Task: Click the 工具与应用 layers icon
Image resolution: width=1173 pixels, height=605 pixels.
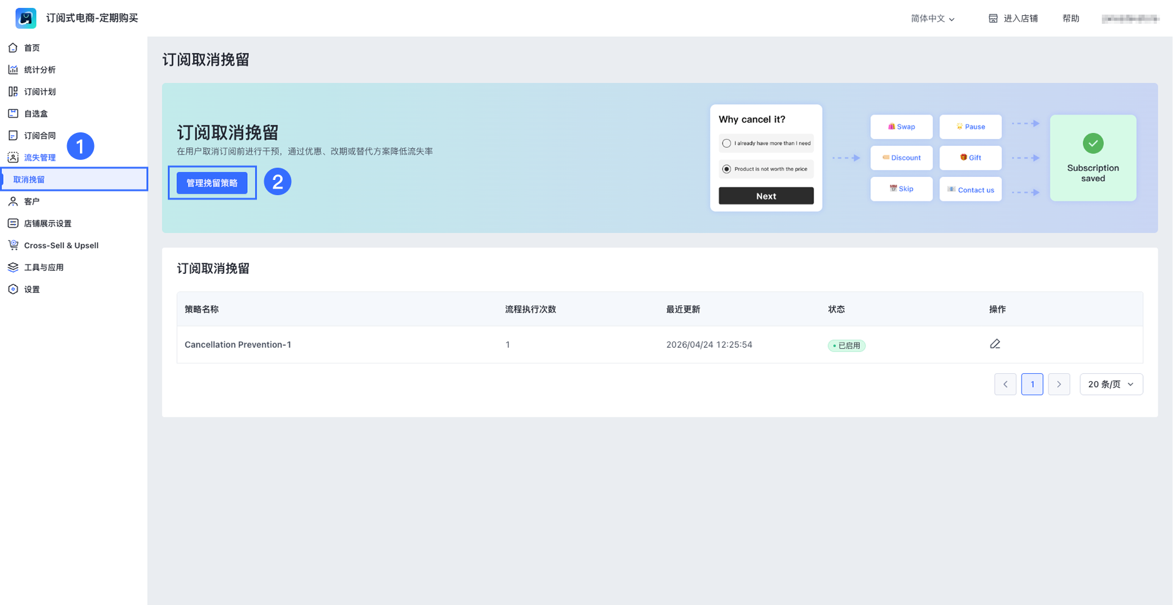Action: [13, 267]
